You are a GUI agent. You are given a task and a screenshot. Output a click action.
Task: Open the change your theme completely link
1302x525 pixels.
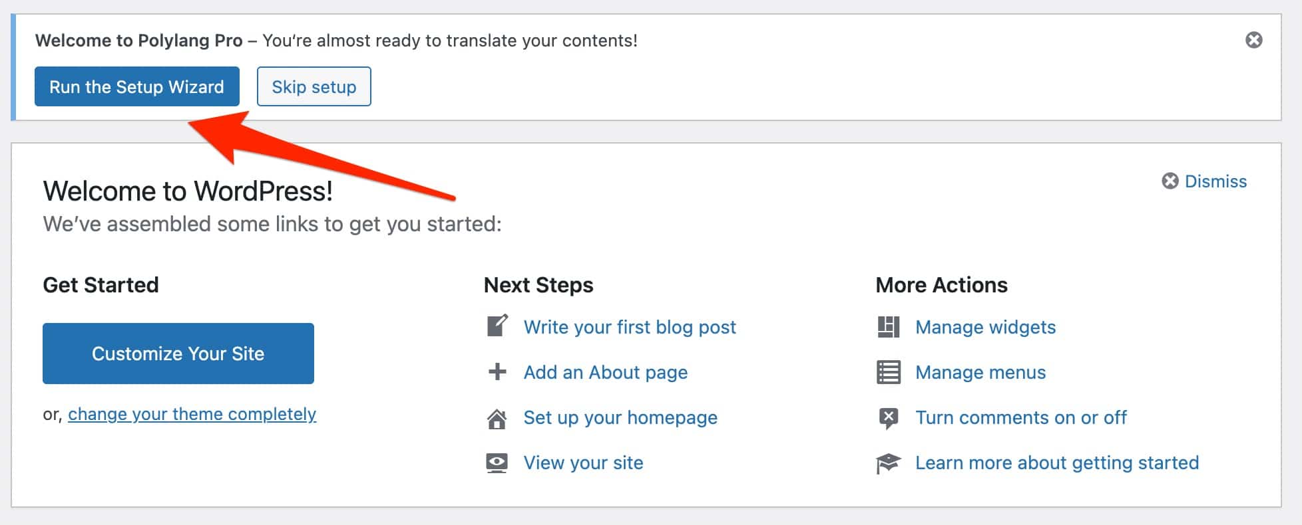[192, 414]
